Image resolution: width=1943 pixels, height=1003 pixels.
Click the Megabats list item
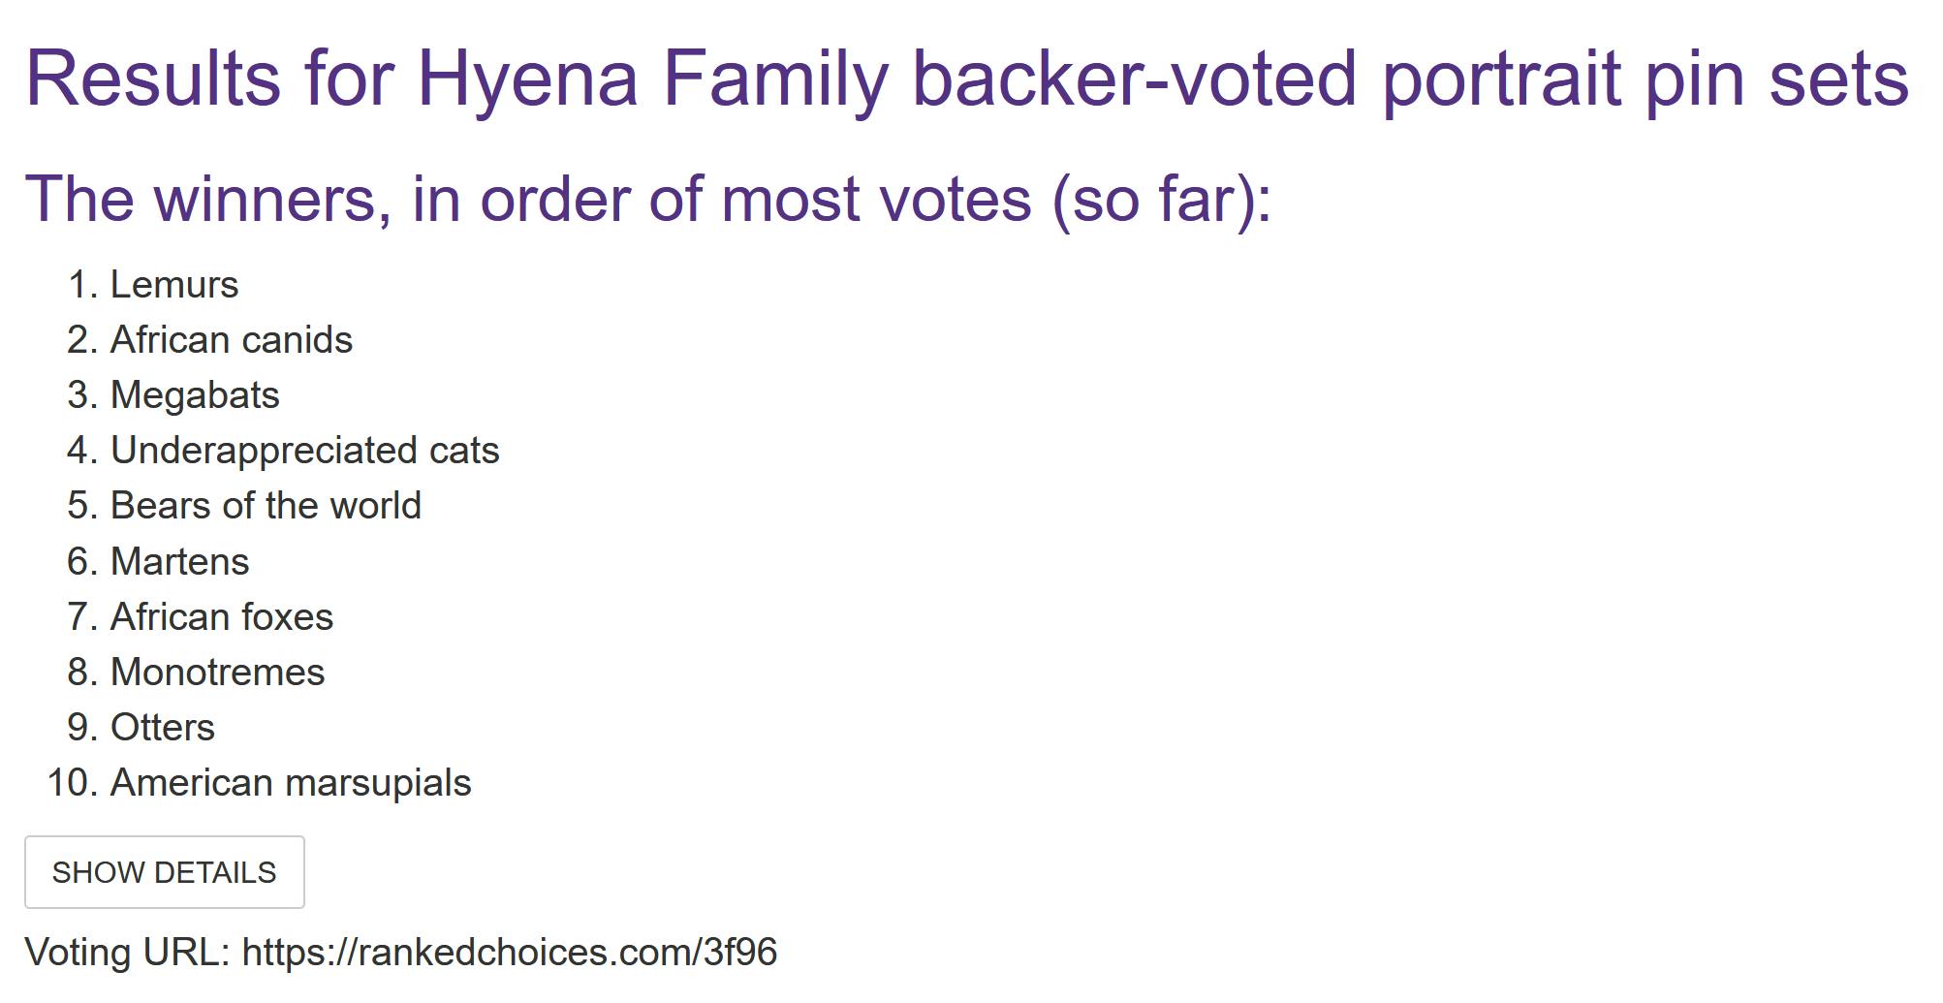[x=195, y=395]
